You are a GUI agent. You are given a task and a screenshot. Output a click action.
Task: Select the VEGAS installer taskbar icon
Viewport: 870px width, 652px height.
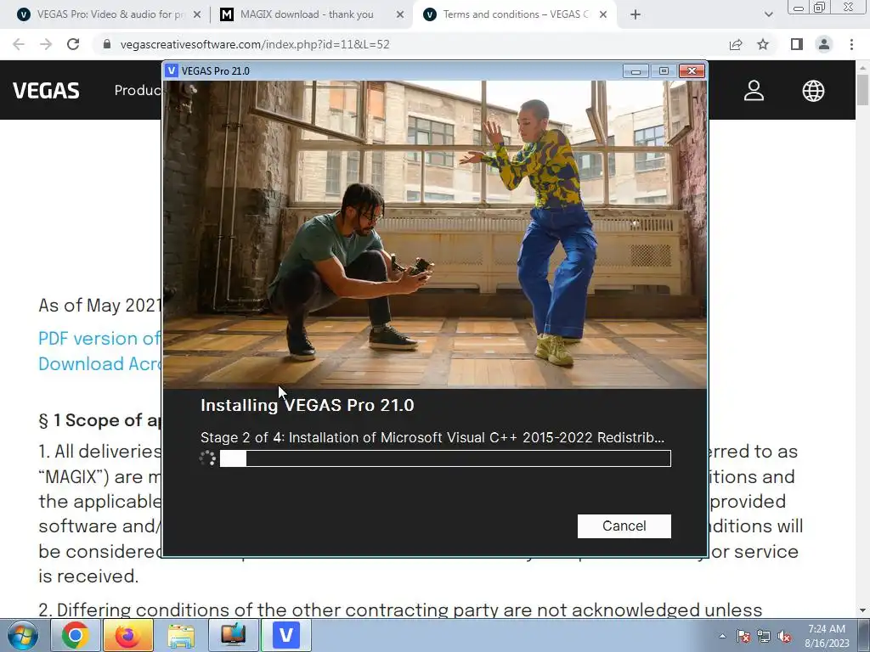click(286, 635)
